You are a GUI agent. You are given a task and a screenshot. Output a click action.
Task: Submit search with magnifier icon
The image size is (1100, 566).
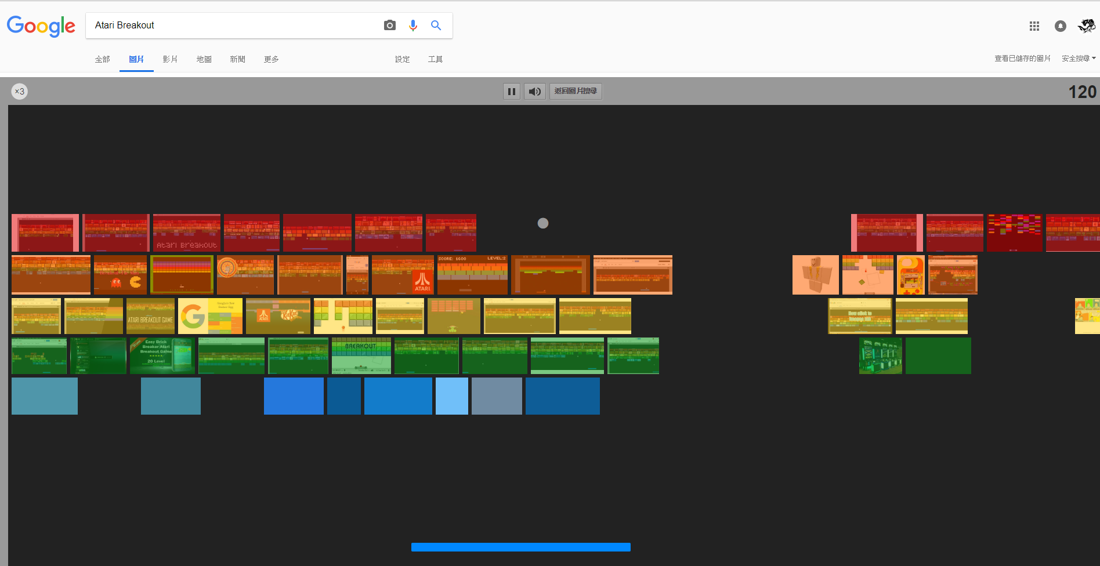[x=436, y=26]
